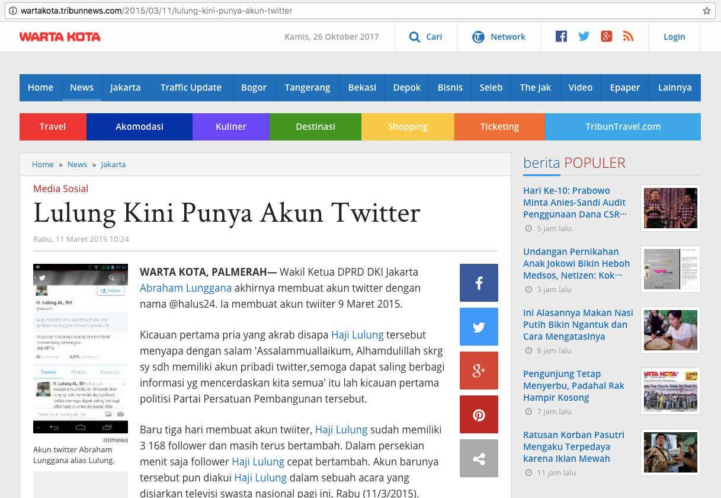The height and width of the screenshot is (498, 721).
Task: Open the Abraham Lunggana link
Action: [185, 288]
